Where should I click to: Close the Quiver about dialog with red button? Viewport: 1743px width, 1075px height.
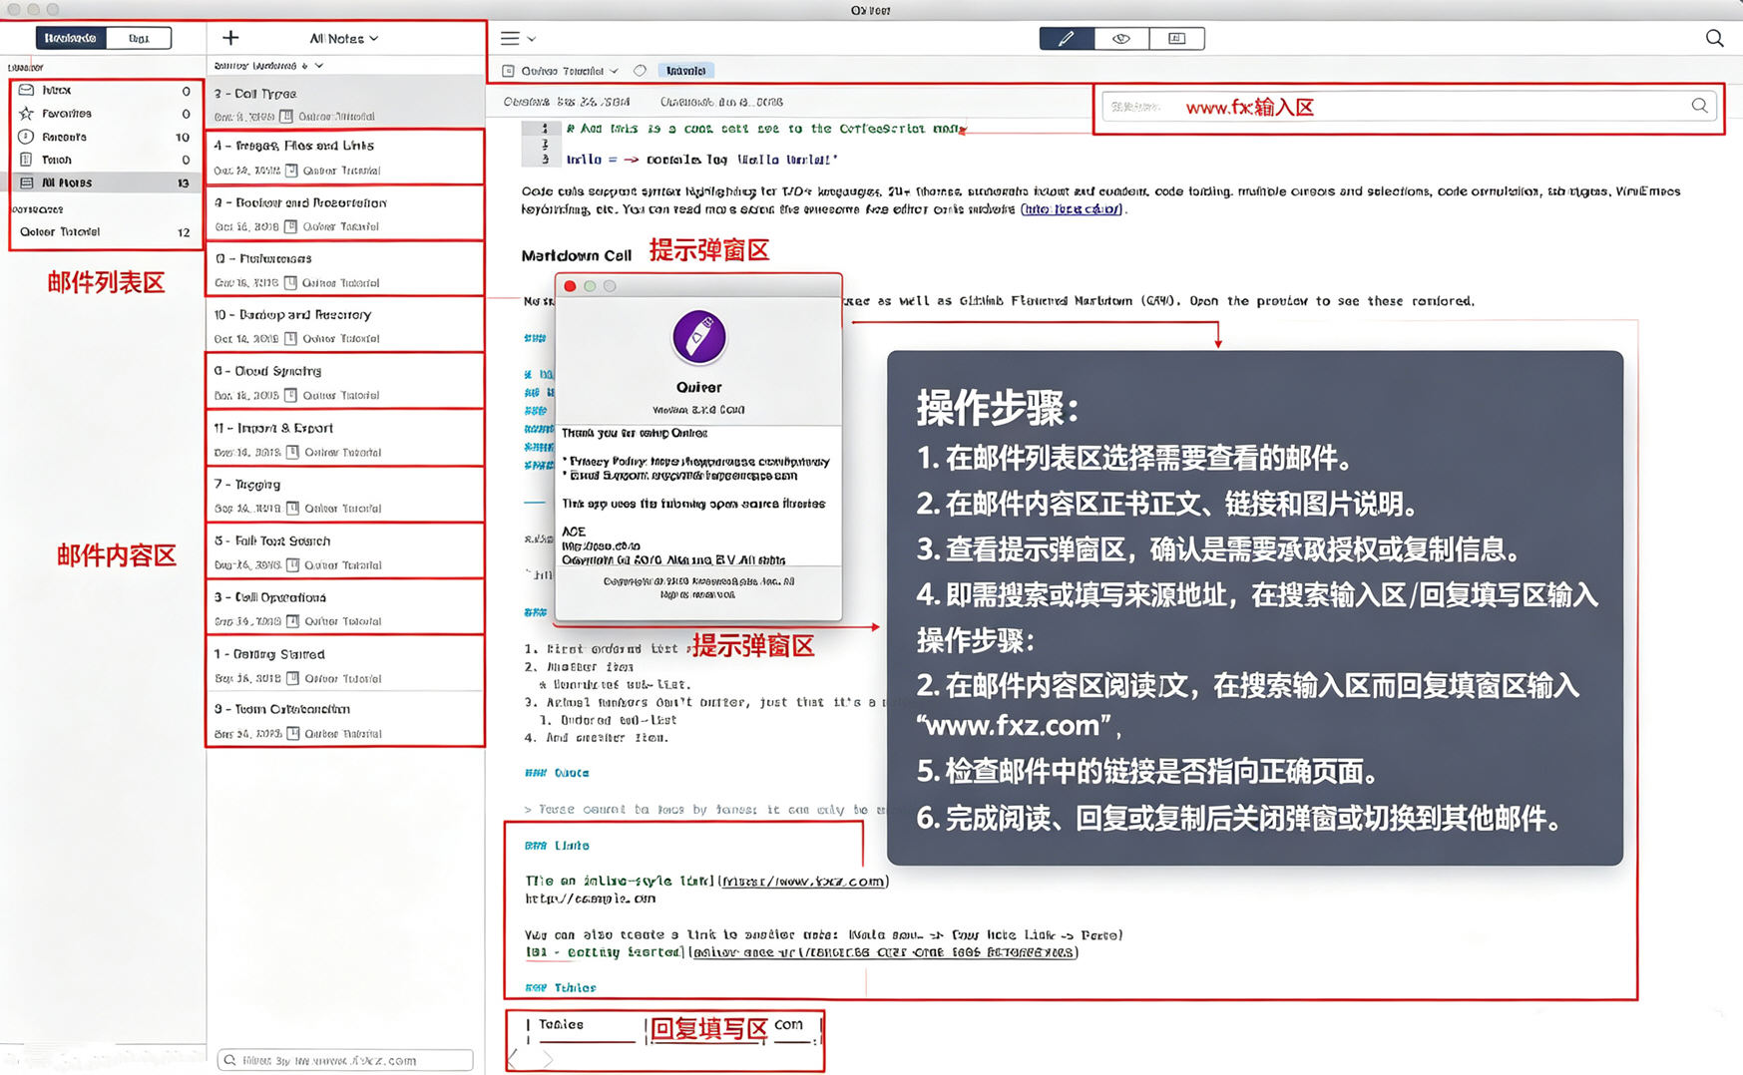coord(570,286)
